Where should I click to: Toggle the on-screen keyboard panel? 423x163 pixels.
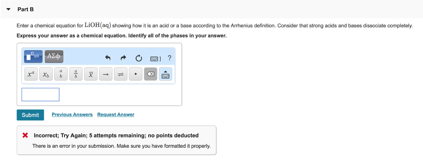point(166,74)
